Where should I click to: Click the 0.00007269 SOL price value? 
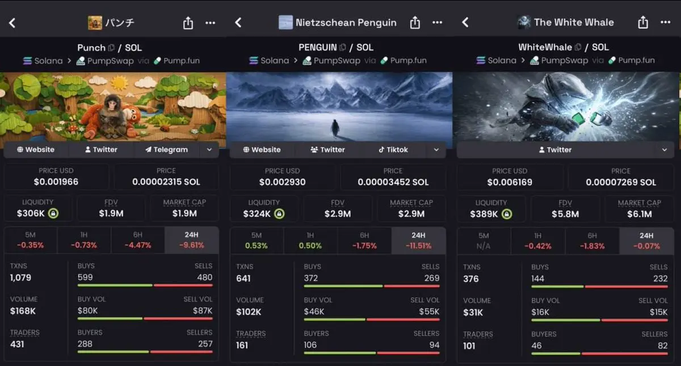[621, 183]
